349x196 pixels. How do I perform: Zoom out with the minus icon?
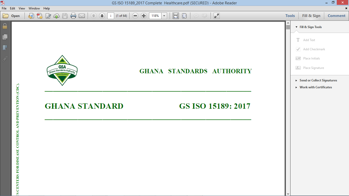pyautogui.click(x=135, y=16)
